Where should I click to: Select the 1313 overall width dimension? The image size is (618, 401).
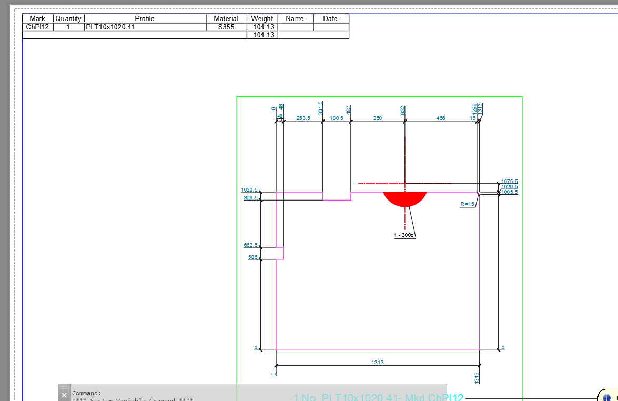click(378, 362)
